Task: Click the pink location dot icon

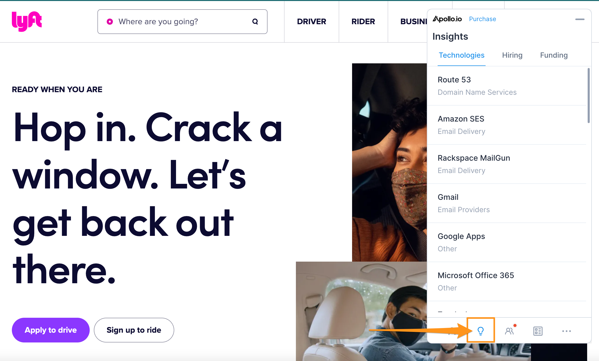Action: tap(110, 22)
